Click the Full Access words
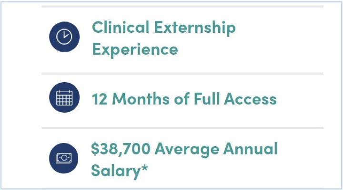 click(235, 99)
